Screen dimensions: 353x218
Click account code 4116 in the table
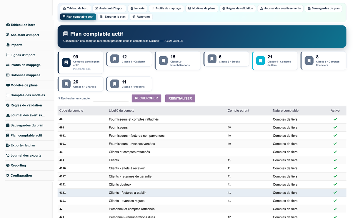click(63, 168)
